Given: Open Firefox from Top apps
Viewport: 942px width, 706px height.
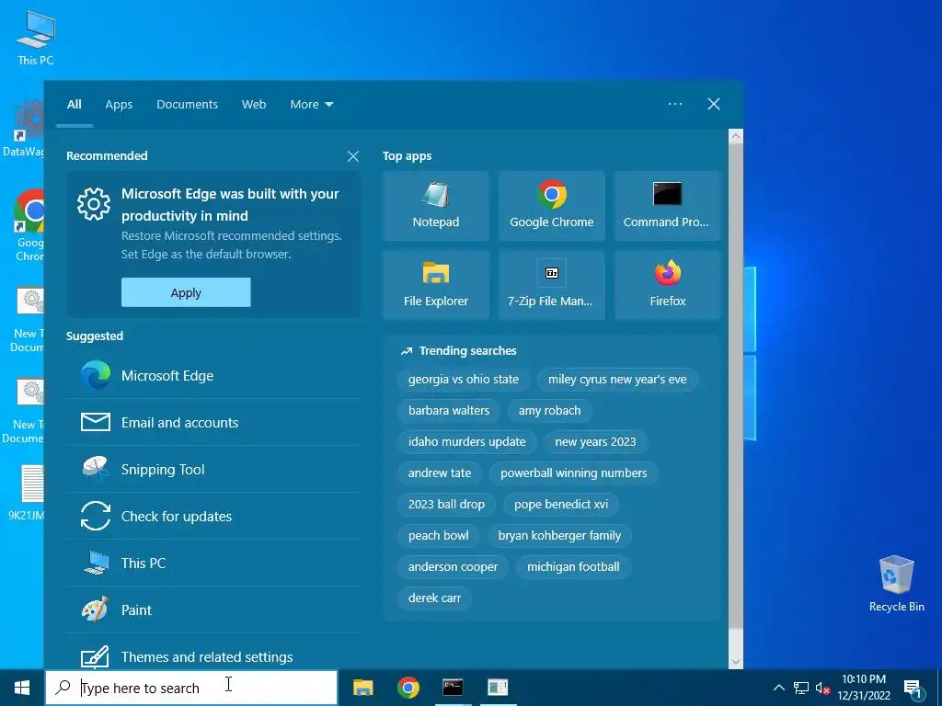Looking at the screenshot, I should (x=668, y=285).
